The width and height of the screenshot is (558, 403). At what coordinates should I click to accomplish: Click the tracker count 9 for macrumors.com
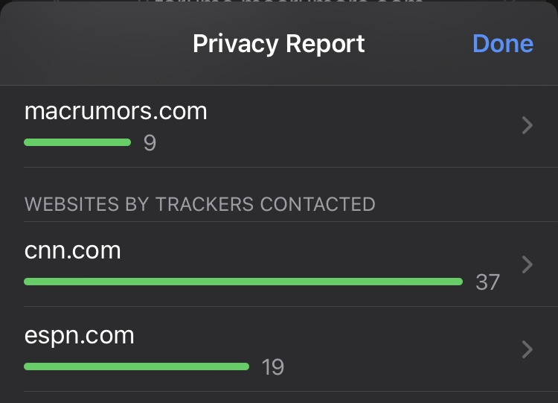tap(150, 143)
